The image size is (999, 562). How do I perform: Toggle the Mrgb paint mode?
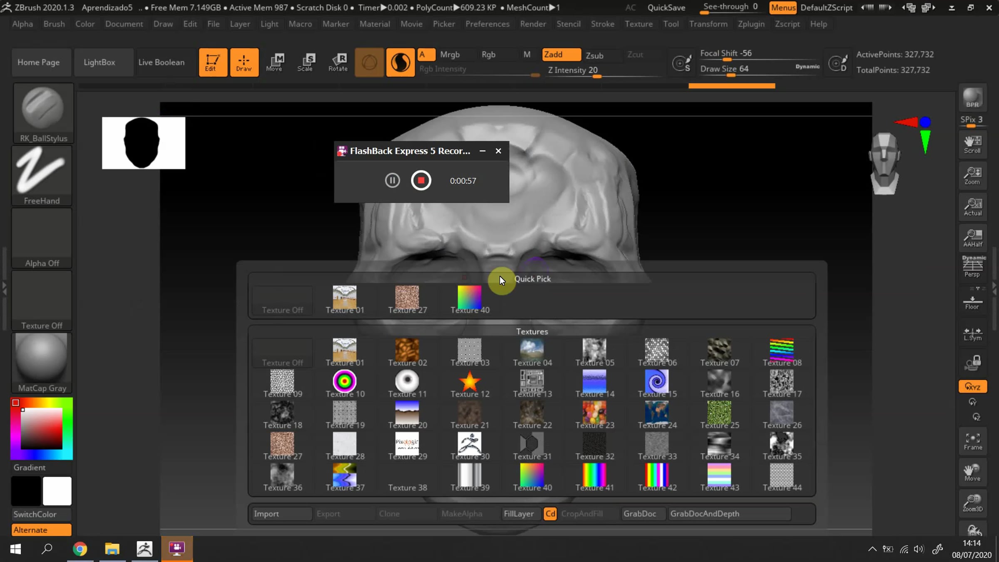[450, 55]
